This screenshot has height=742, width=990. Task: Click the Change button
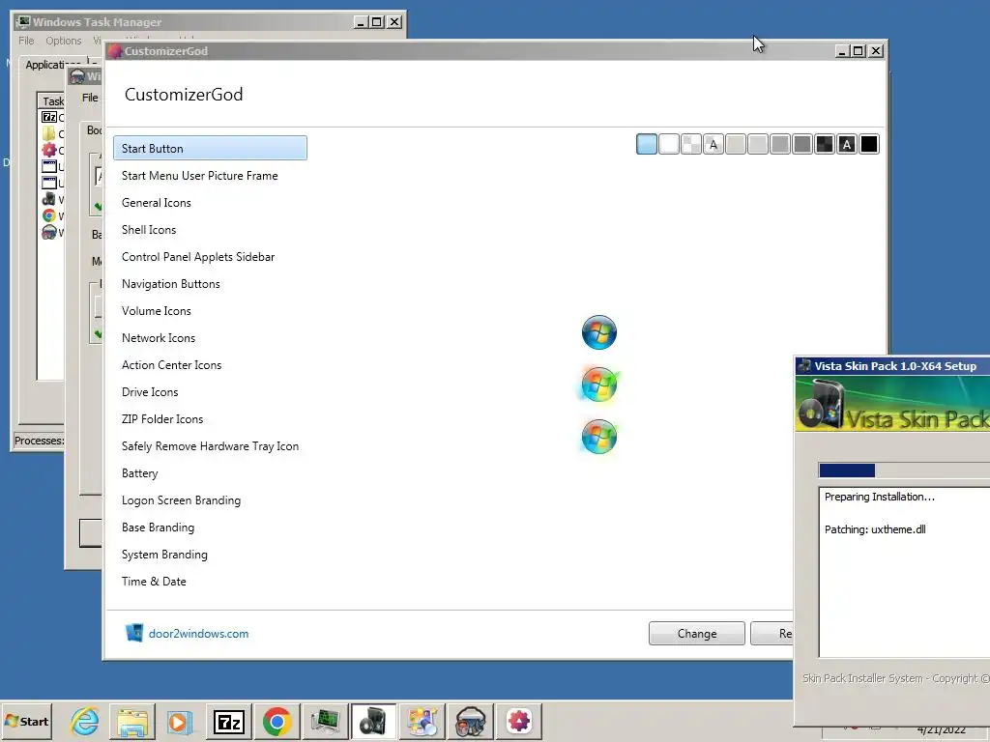pyautogui.click(x=697, y=634)
